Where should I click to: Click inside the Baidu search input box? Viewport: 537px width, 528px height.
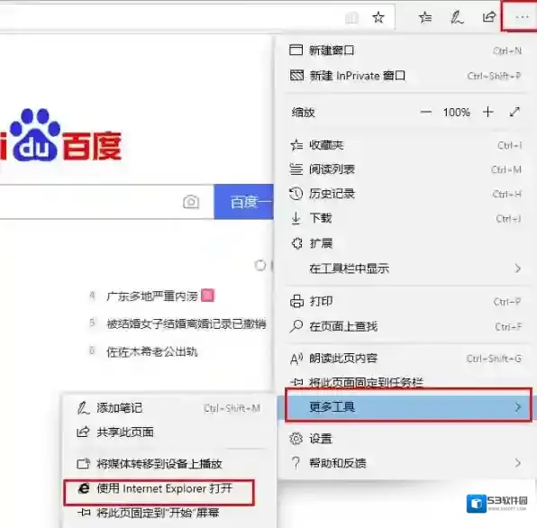pyautogui.click(x=89, y=202)
